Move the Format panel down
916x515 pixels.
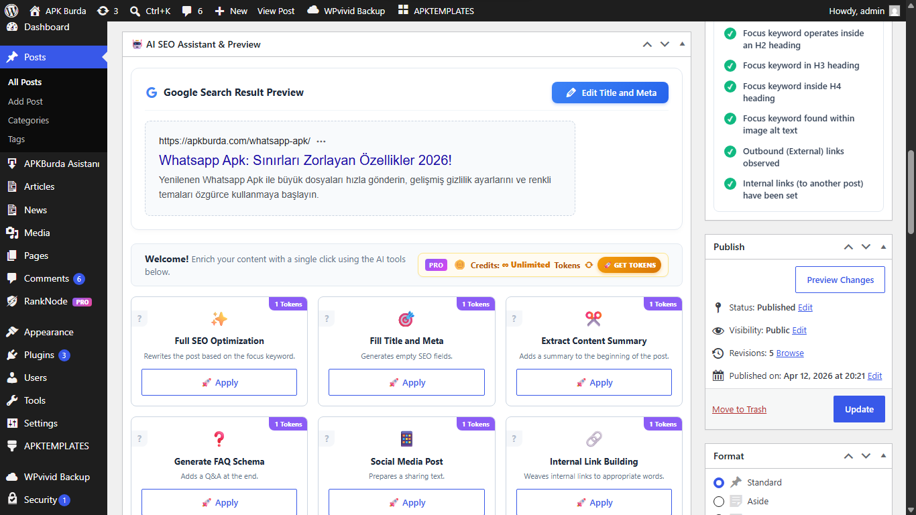866,456
